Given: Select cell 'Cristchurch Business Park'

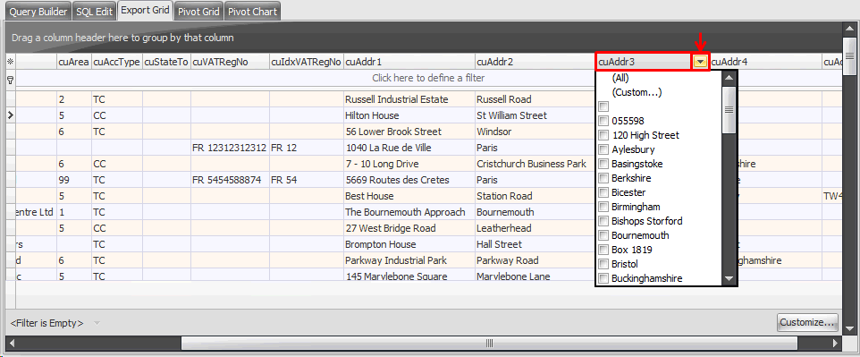Looking at the screenshot, I should click(x=535, y=164).
